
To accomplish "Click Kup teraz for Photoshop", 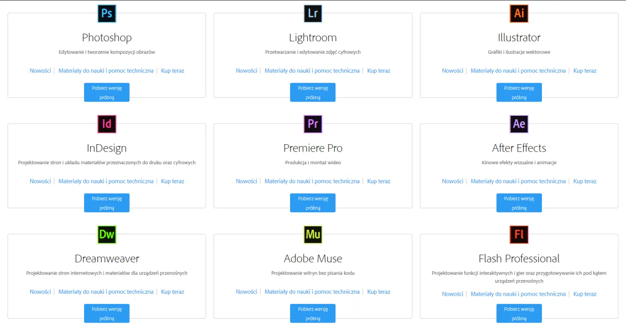I will [x=173, y=71].
